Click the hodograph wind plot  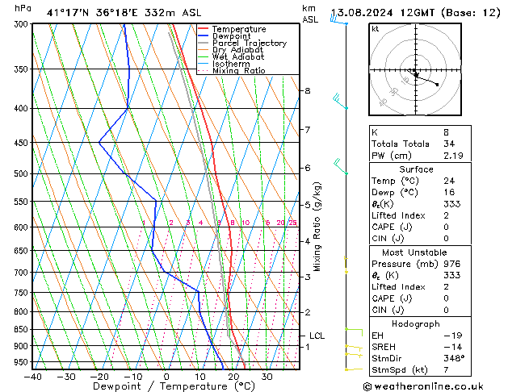415,69
